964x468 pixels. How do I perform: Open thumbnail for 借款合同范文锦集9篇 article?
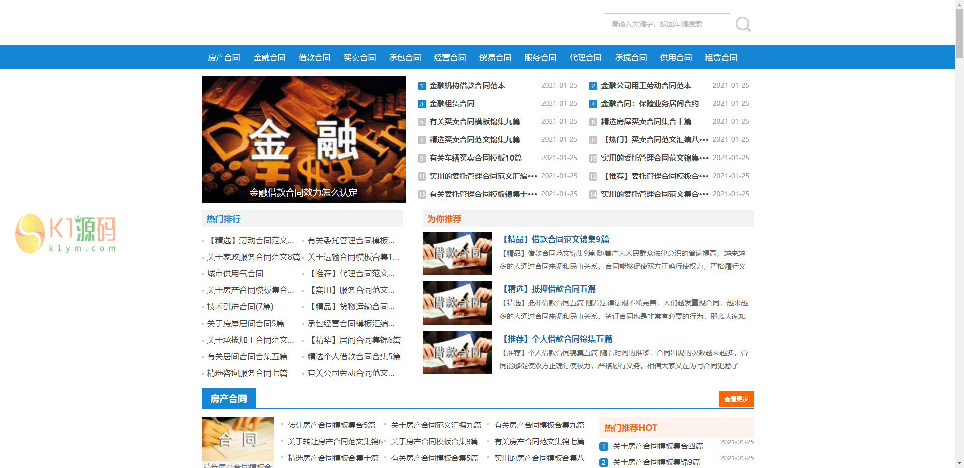pyautogui.click(x=457, y=253)
